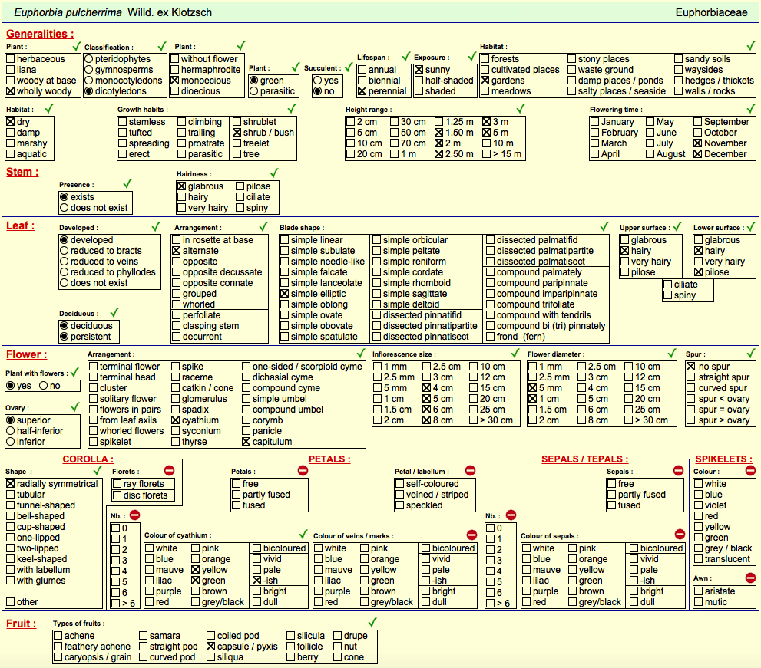Open the Flower section heading link
The image size is (761, 668).
pyautogui.click(x=27, y=354)
